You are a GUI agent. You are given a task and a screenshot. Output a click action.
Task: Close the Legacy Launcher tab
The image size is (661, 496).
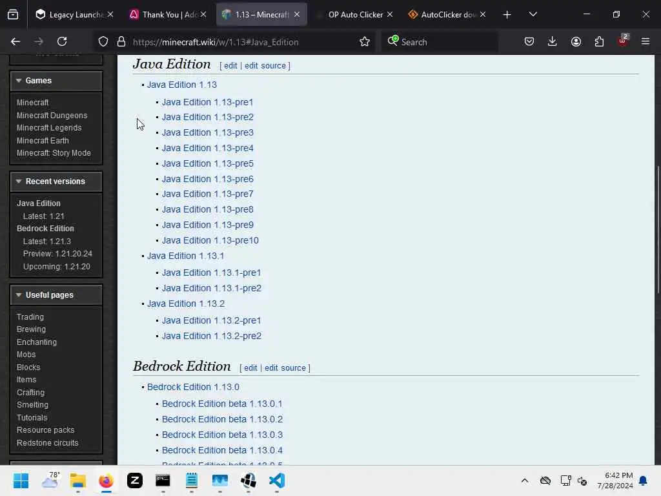pyautogui.click(x=110, y=14)
